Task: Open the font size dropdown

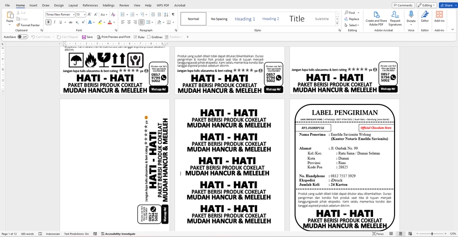Action: (85, 14)
